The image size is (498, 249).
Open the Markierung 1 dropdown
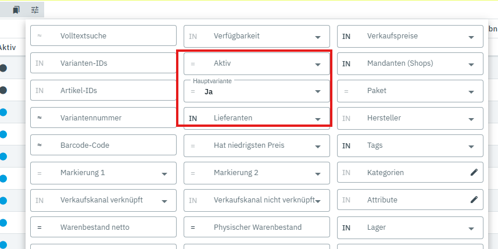pyautogui.click(x=164, y=173)
